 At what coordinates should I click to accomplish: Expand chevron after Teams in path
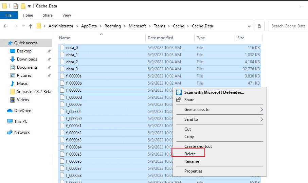click(x=169, y=26)
